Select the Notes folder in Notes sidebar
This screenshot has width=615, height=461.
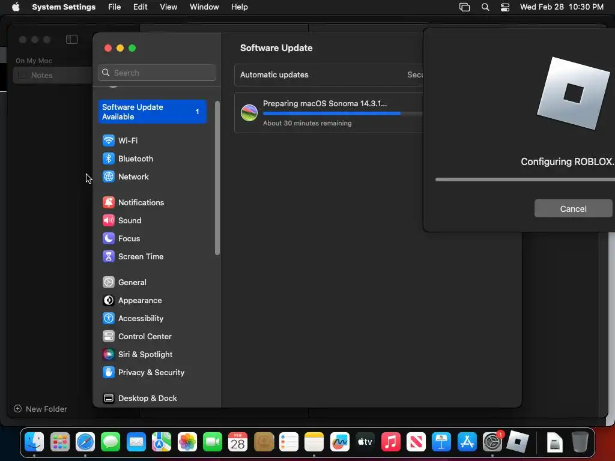[x=53, y=75]
